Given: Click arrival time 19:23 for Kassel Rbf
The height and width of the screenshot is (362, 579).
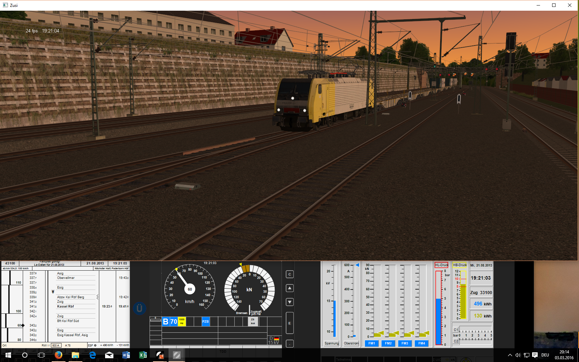Looking at the screenshot, I should tap(107, 306).
